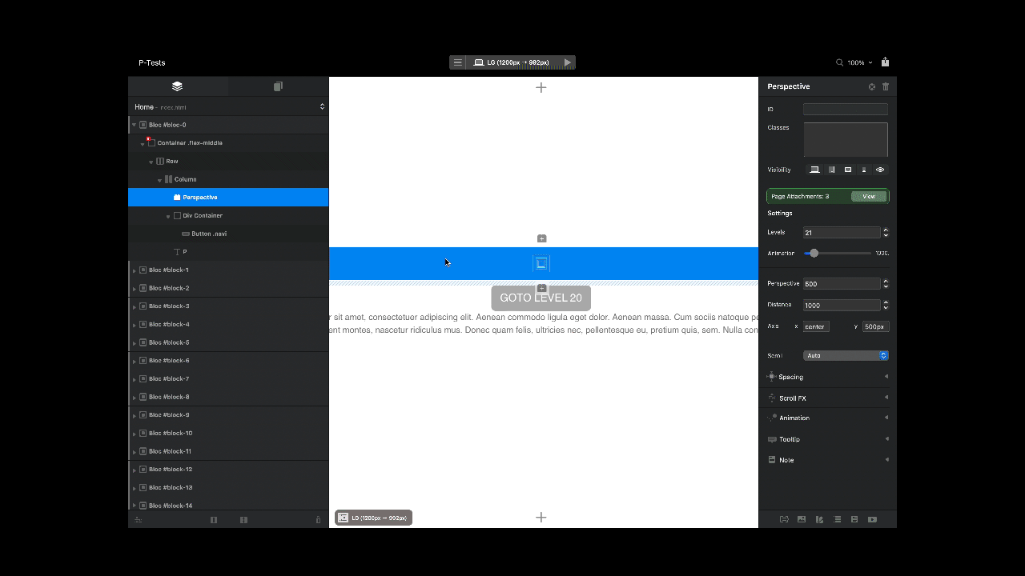The width and height of the screenshot is (1025, 576).
Task: Click the Animation slider handle
Action: 814,253
